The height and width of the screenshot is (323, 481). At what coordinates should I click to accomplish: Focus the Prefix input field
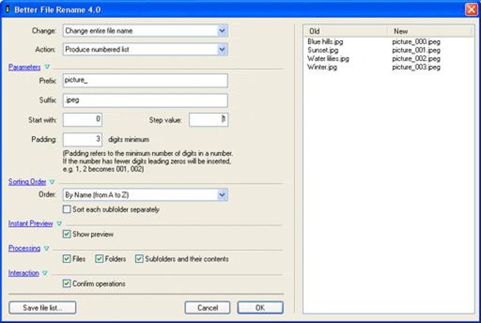(145, 80)
